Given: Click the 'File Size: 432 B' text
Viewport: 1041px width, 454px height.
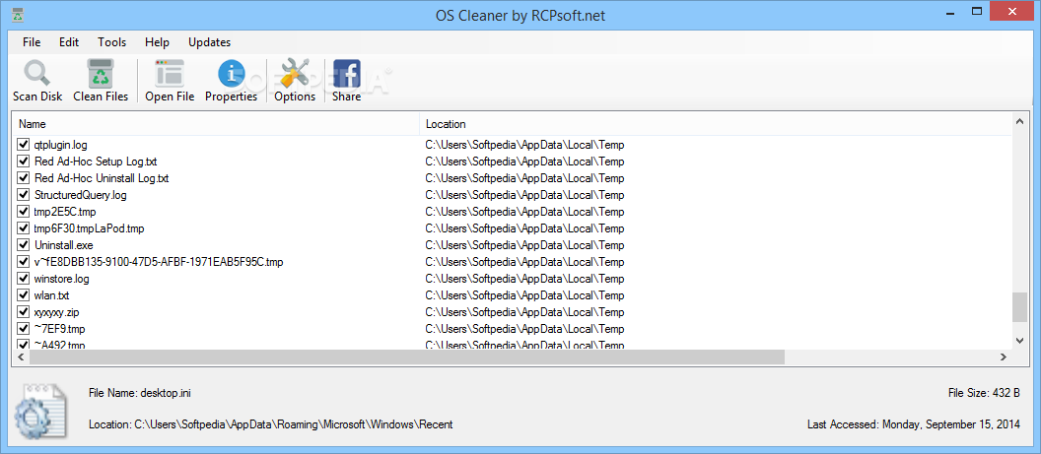Looking at the screenshot, I should coord(984,393).
